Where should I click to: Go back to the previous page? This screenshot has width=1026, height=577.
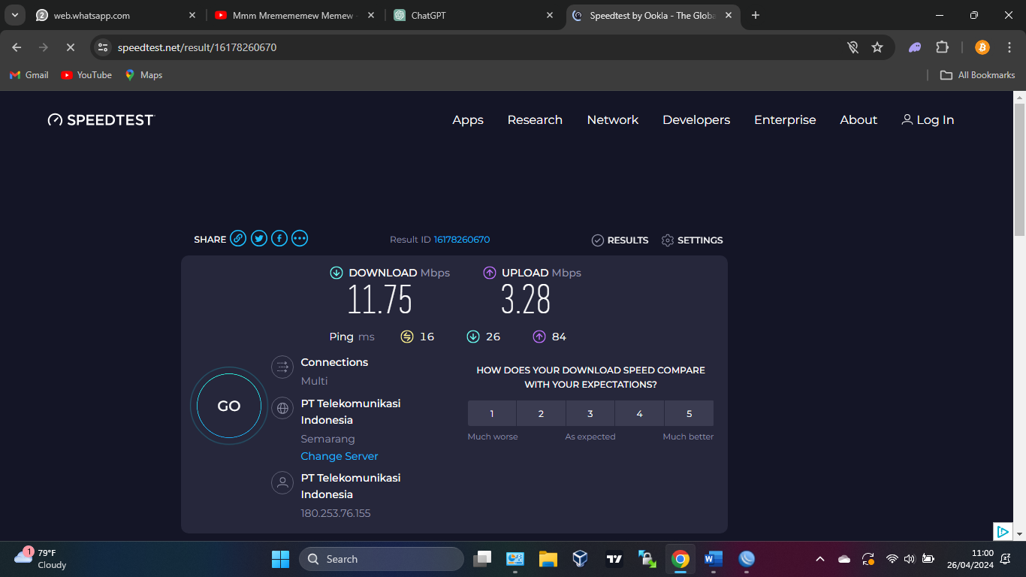pos(17,47)
